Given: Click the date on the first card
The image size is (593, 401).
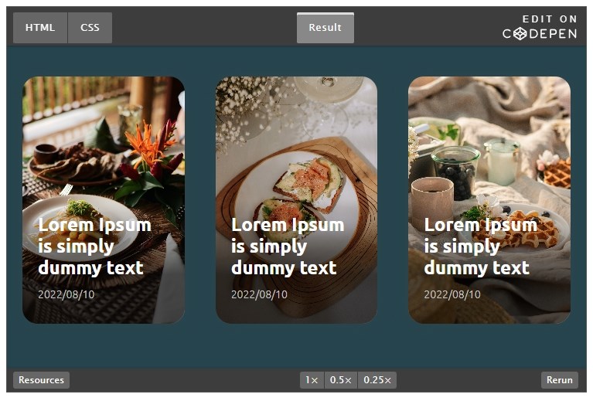Looking at the screenshot, I should click(66, 294).
